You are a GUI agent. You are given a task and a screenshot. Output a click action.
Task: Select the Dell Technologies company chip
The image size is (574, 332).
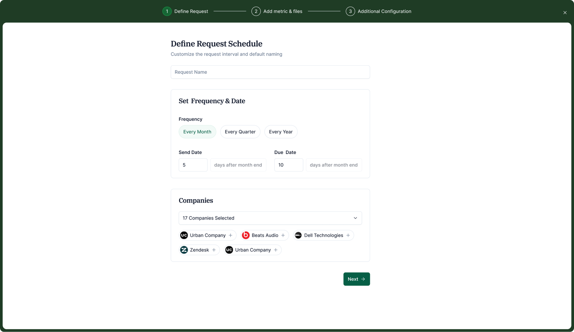[x=323, y=235]
